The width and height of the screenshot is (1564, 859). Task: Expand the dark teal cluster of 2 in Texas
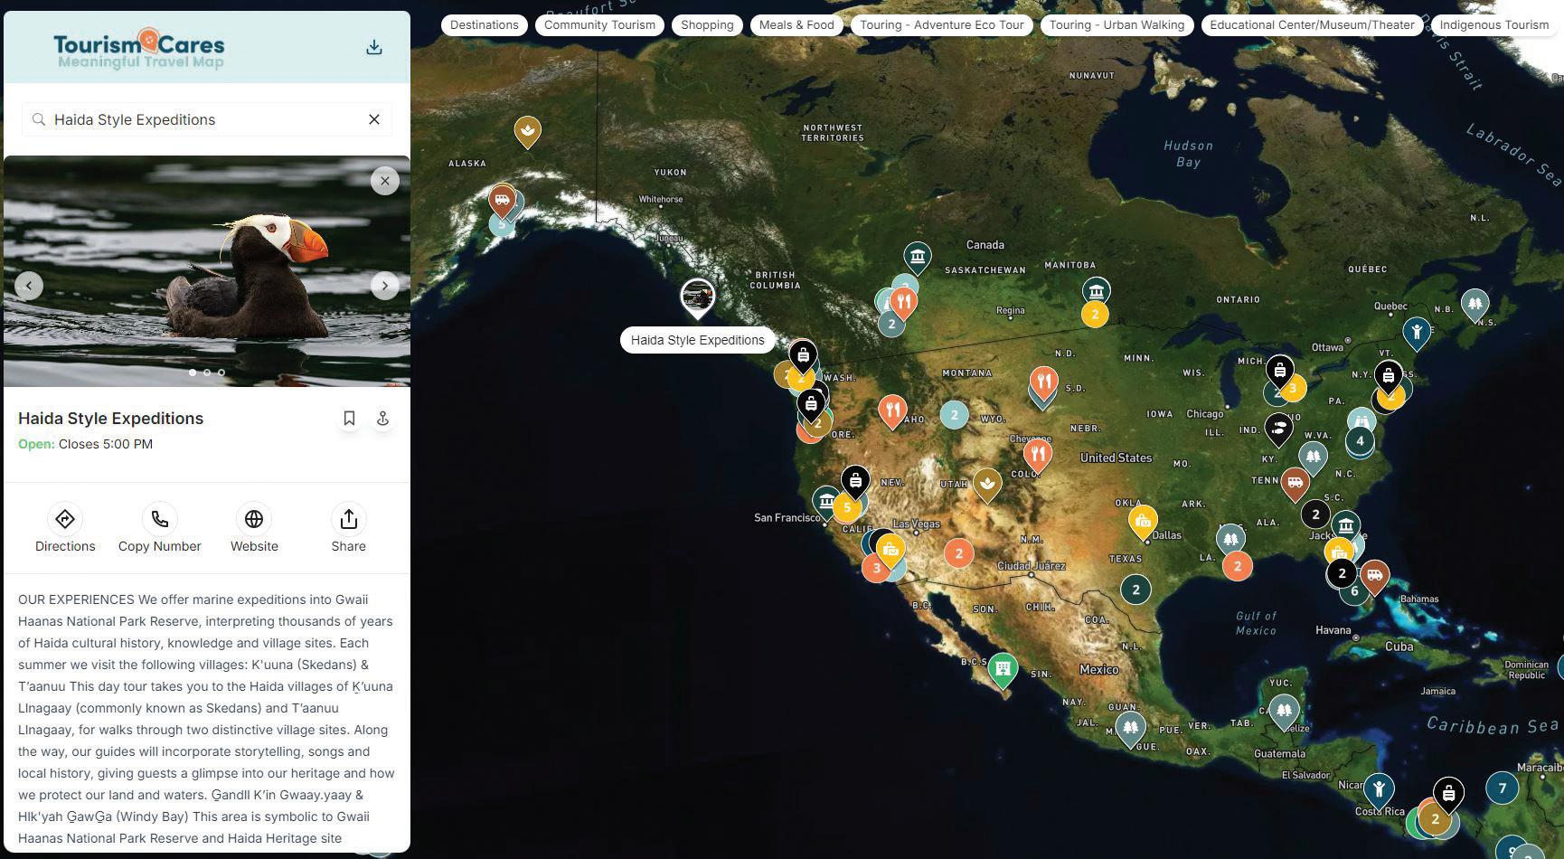click(1135, 590)
